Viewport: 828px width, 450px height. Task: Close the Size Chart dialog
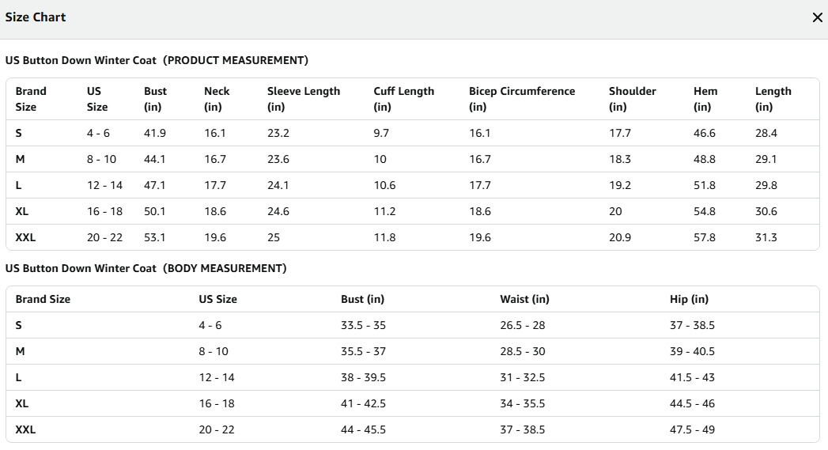tap(817, 17)
